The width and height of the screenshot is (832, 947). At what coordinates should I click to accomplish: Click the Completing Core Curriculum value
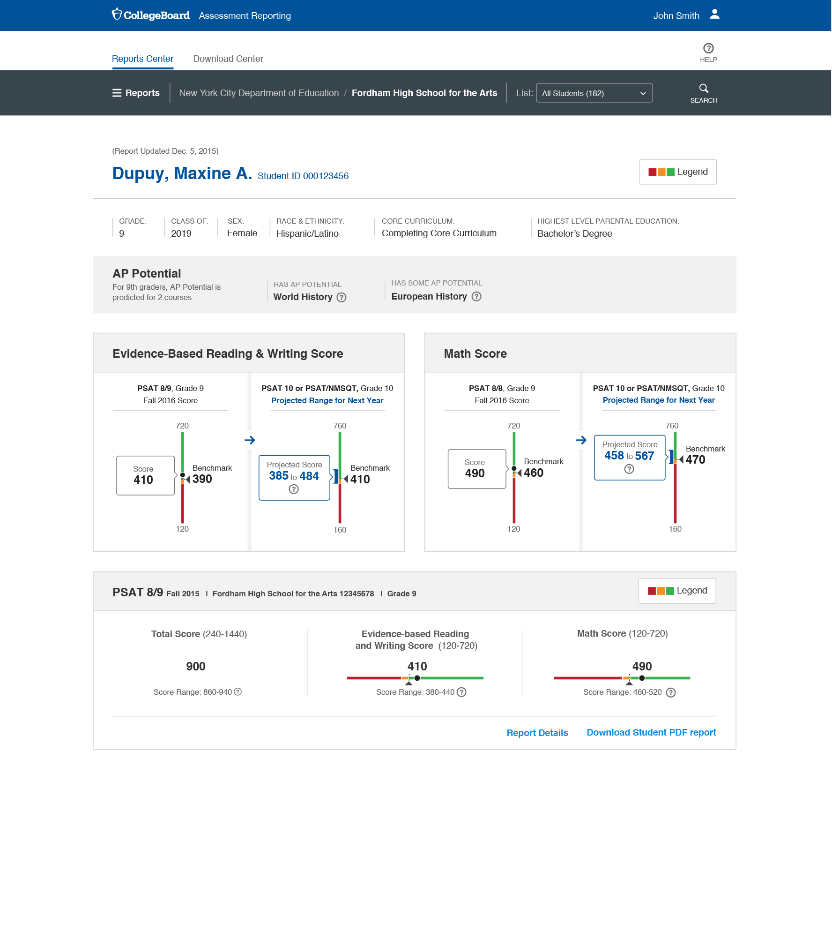click(x=439, y=233)
